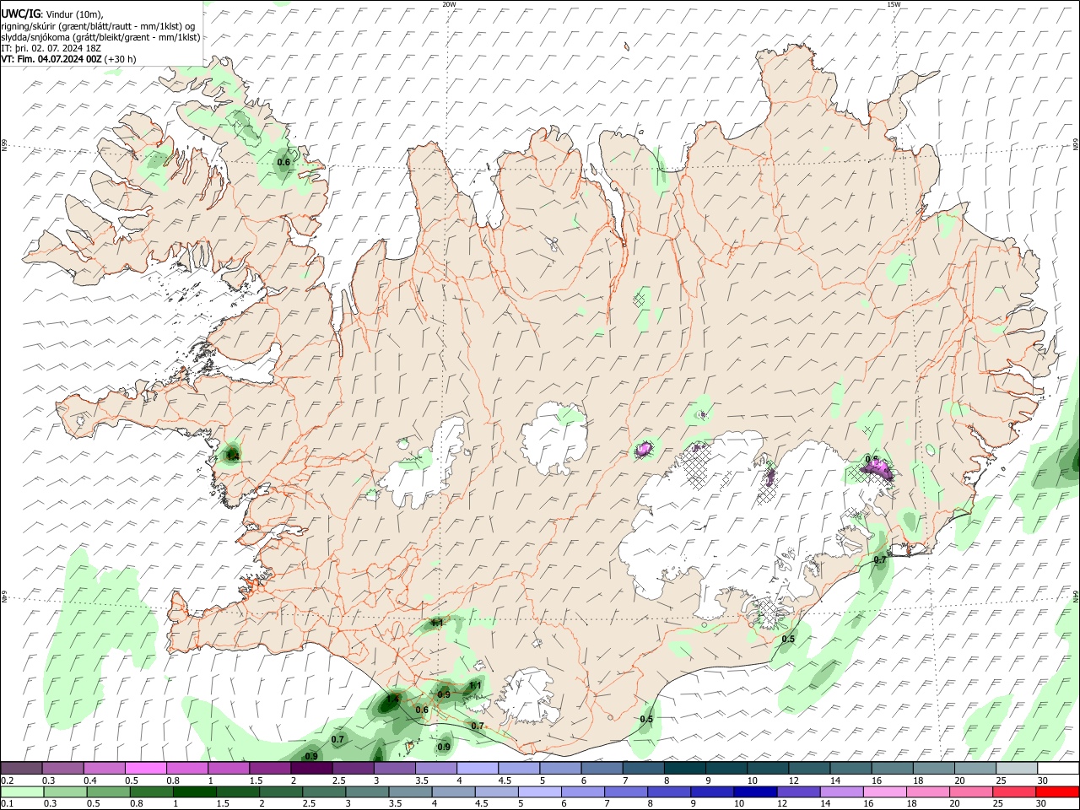Pick the dark purple 2–2.5 upper-scale swatch
Image resolution: width=1080 pixels, height=810 pixels.
(x=311, y=769)
